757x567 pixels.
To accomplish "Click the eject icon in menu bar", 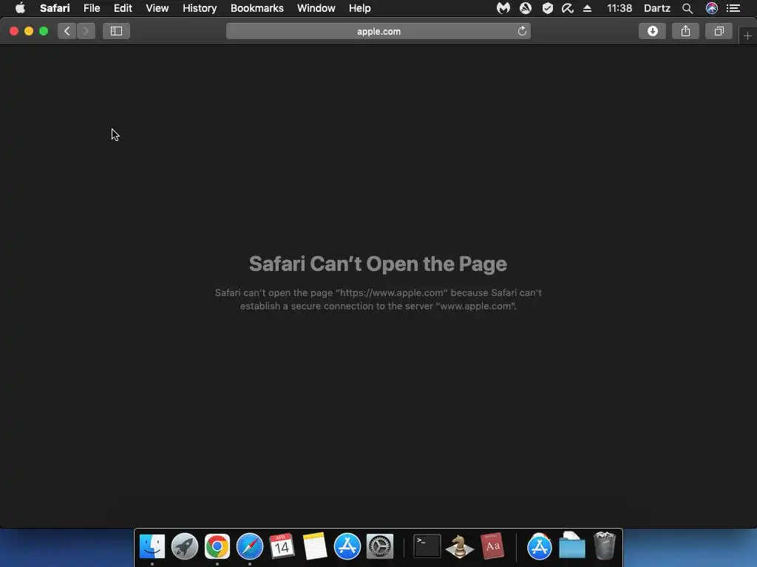I will coord(587,8).
